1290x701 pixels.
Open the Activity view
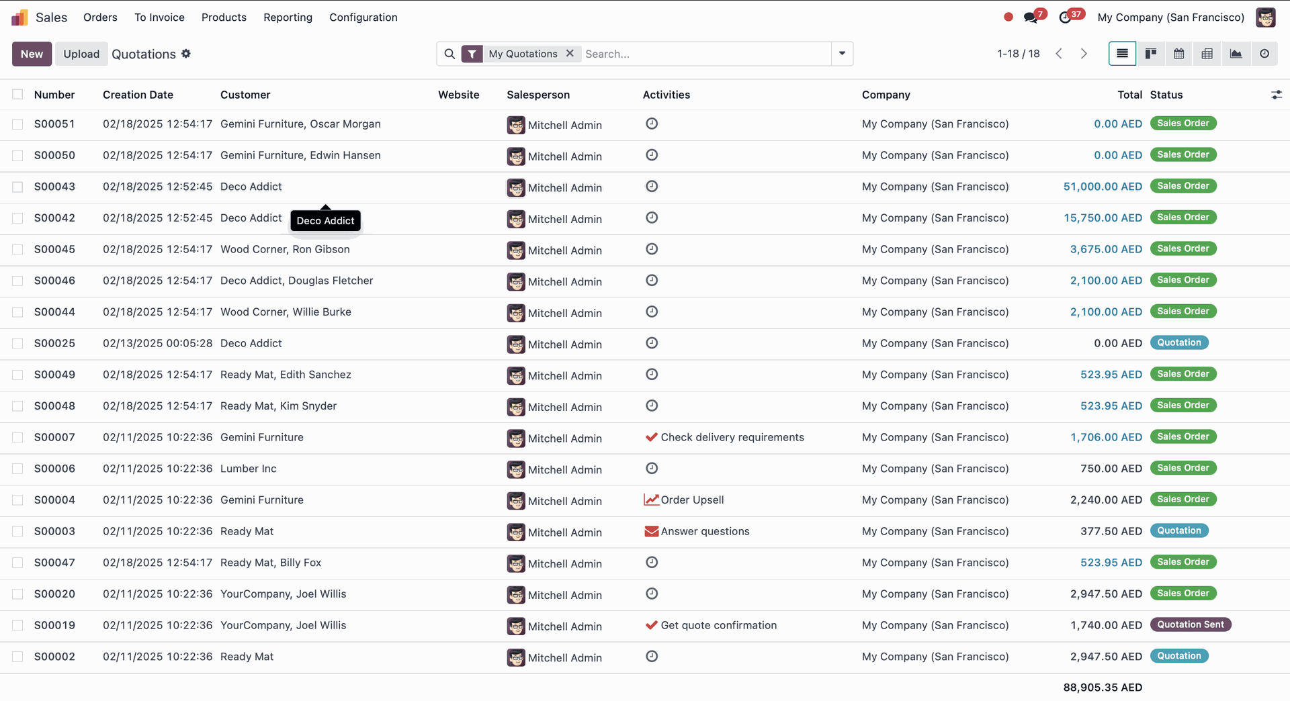tap(1264, 54)
